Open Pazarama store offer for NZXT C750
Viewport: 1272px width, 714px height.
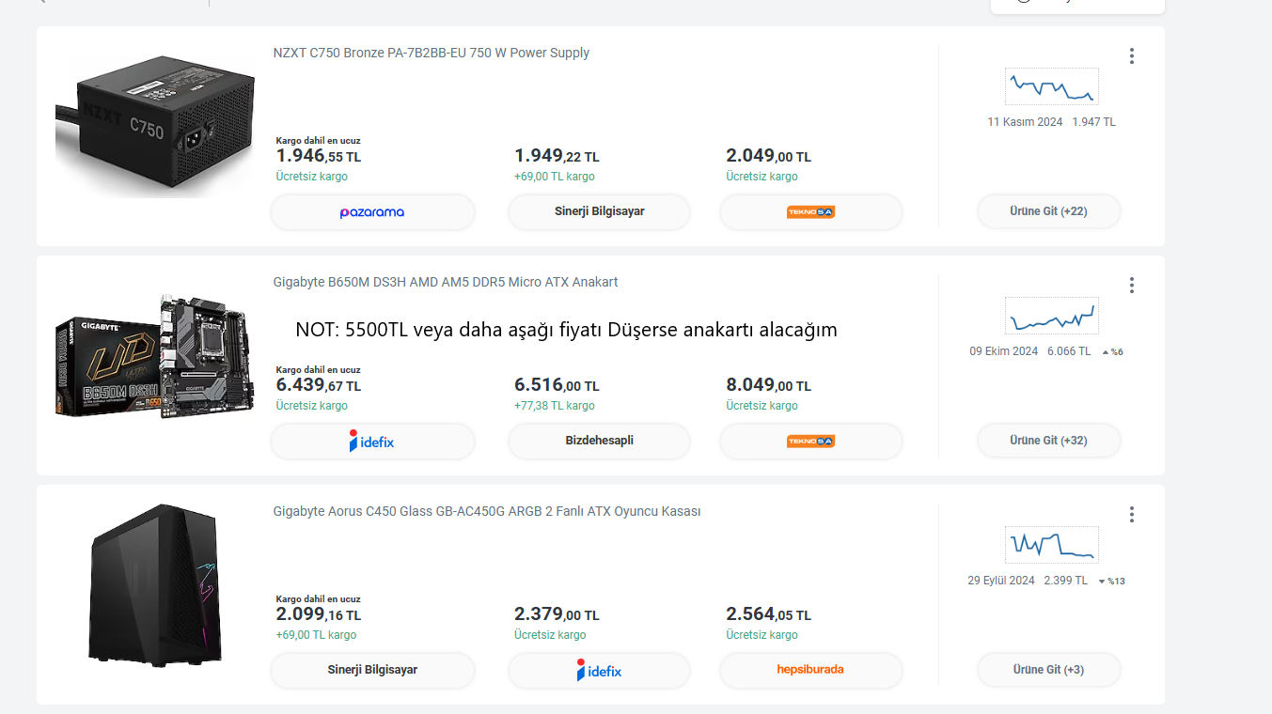372,212
